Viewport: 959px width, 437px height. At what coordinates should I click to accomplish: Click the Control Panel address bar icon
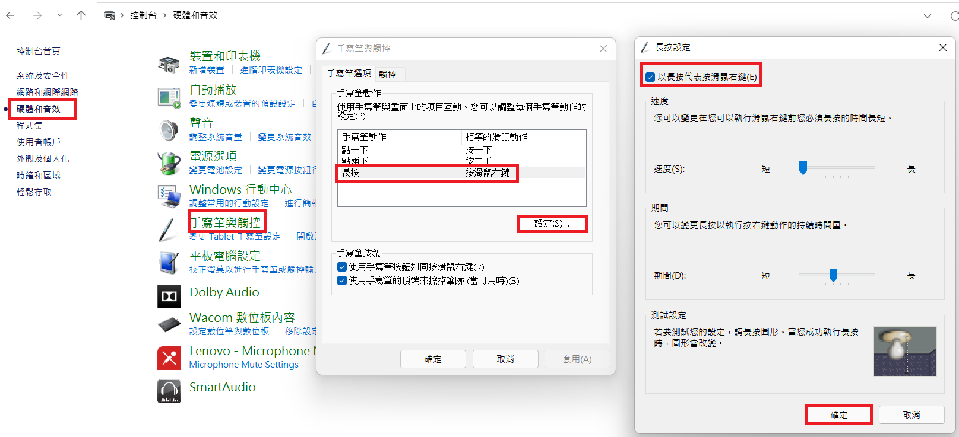109,15
